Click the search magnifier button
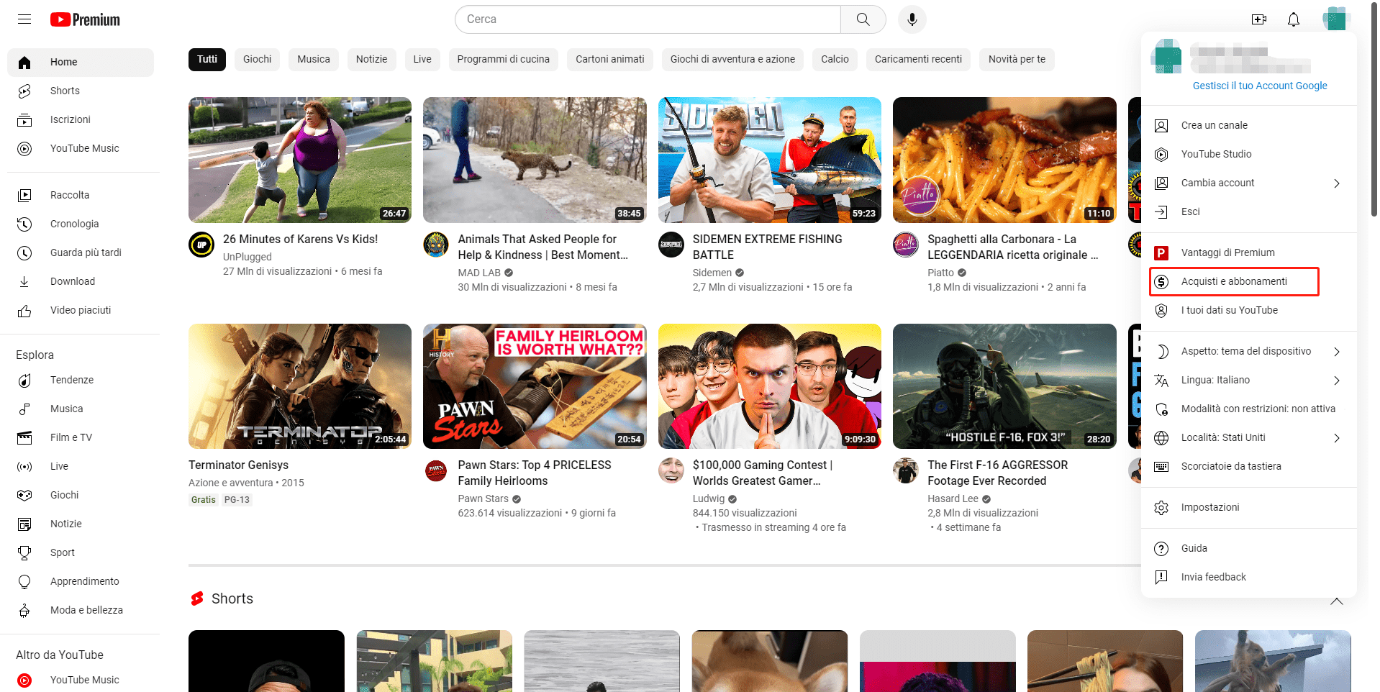The width and height of the screenshot is (1380, 692). coord(863,19)
